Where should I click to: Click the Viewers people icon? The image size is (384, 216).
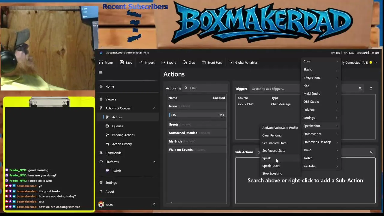101,99
